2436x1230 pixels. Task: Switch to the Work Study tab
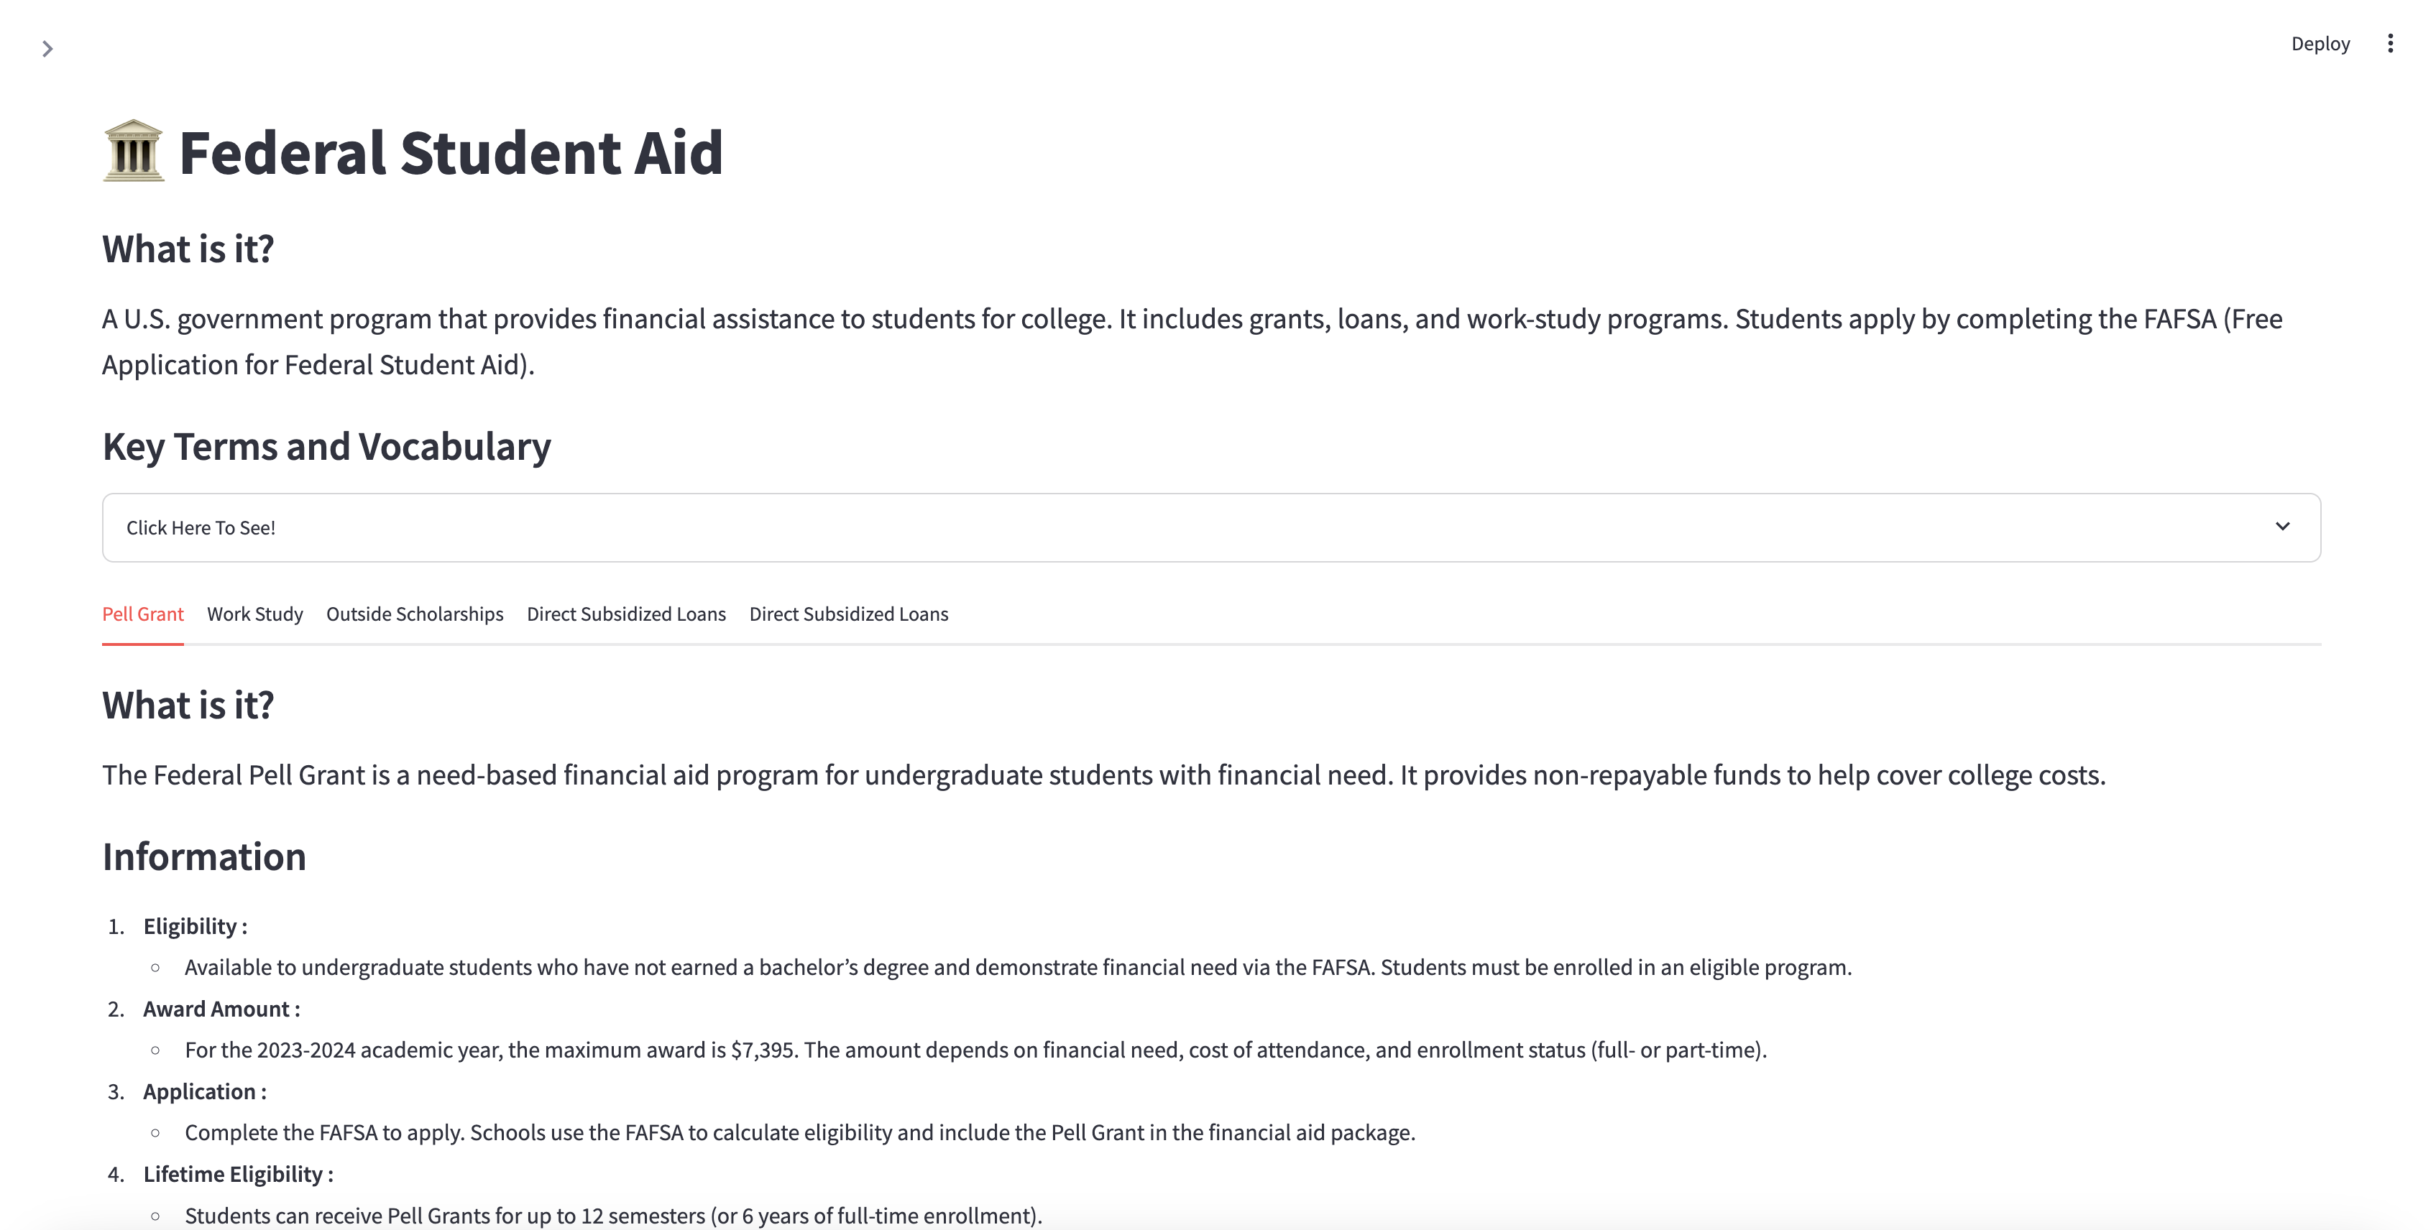(x=254, y=614)
